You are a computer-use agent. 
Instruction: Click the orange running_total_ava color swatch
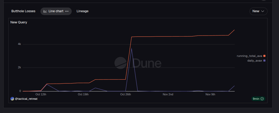264,56
